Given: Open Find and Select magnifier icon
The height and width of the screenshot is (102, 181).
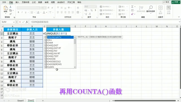Looking at the screenshot, I should [150, 8].
